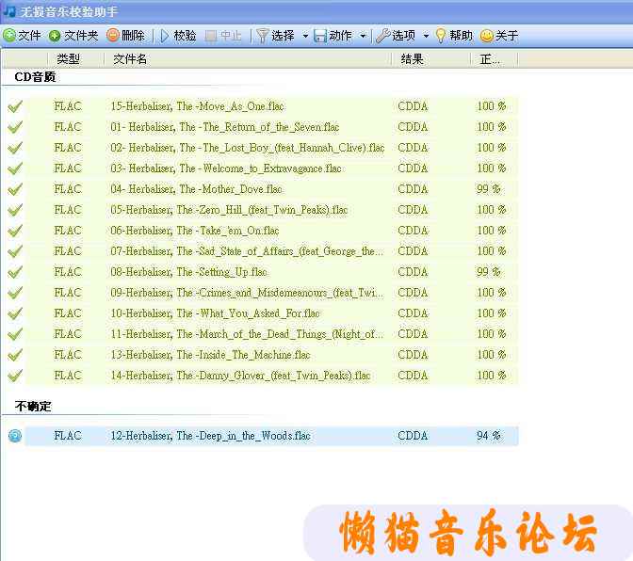The width and height of the screenshot is (633, 561).
Task: Click checkmark icon of 03-Welcome_to_Extravagance row
Action: click(15, 168)
